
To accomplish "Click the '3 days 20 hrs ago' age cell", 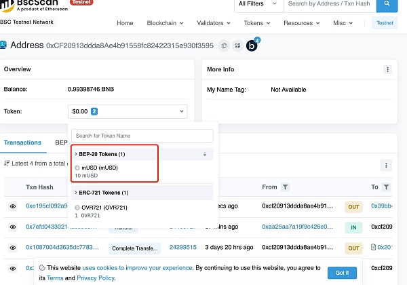I will tap(229, 247).
